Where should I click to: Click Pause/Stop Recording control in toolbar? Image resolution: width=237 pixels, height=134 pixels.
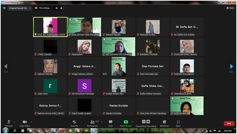(146, 123)
